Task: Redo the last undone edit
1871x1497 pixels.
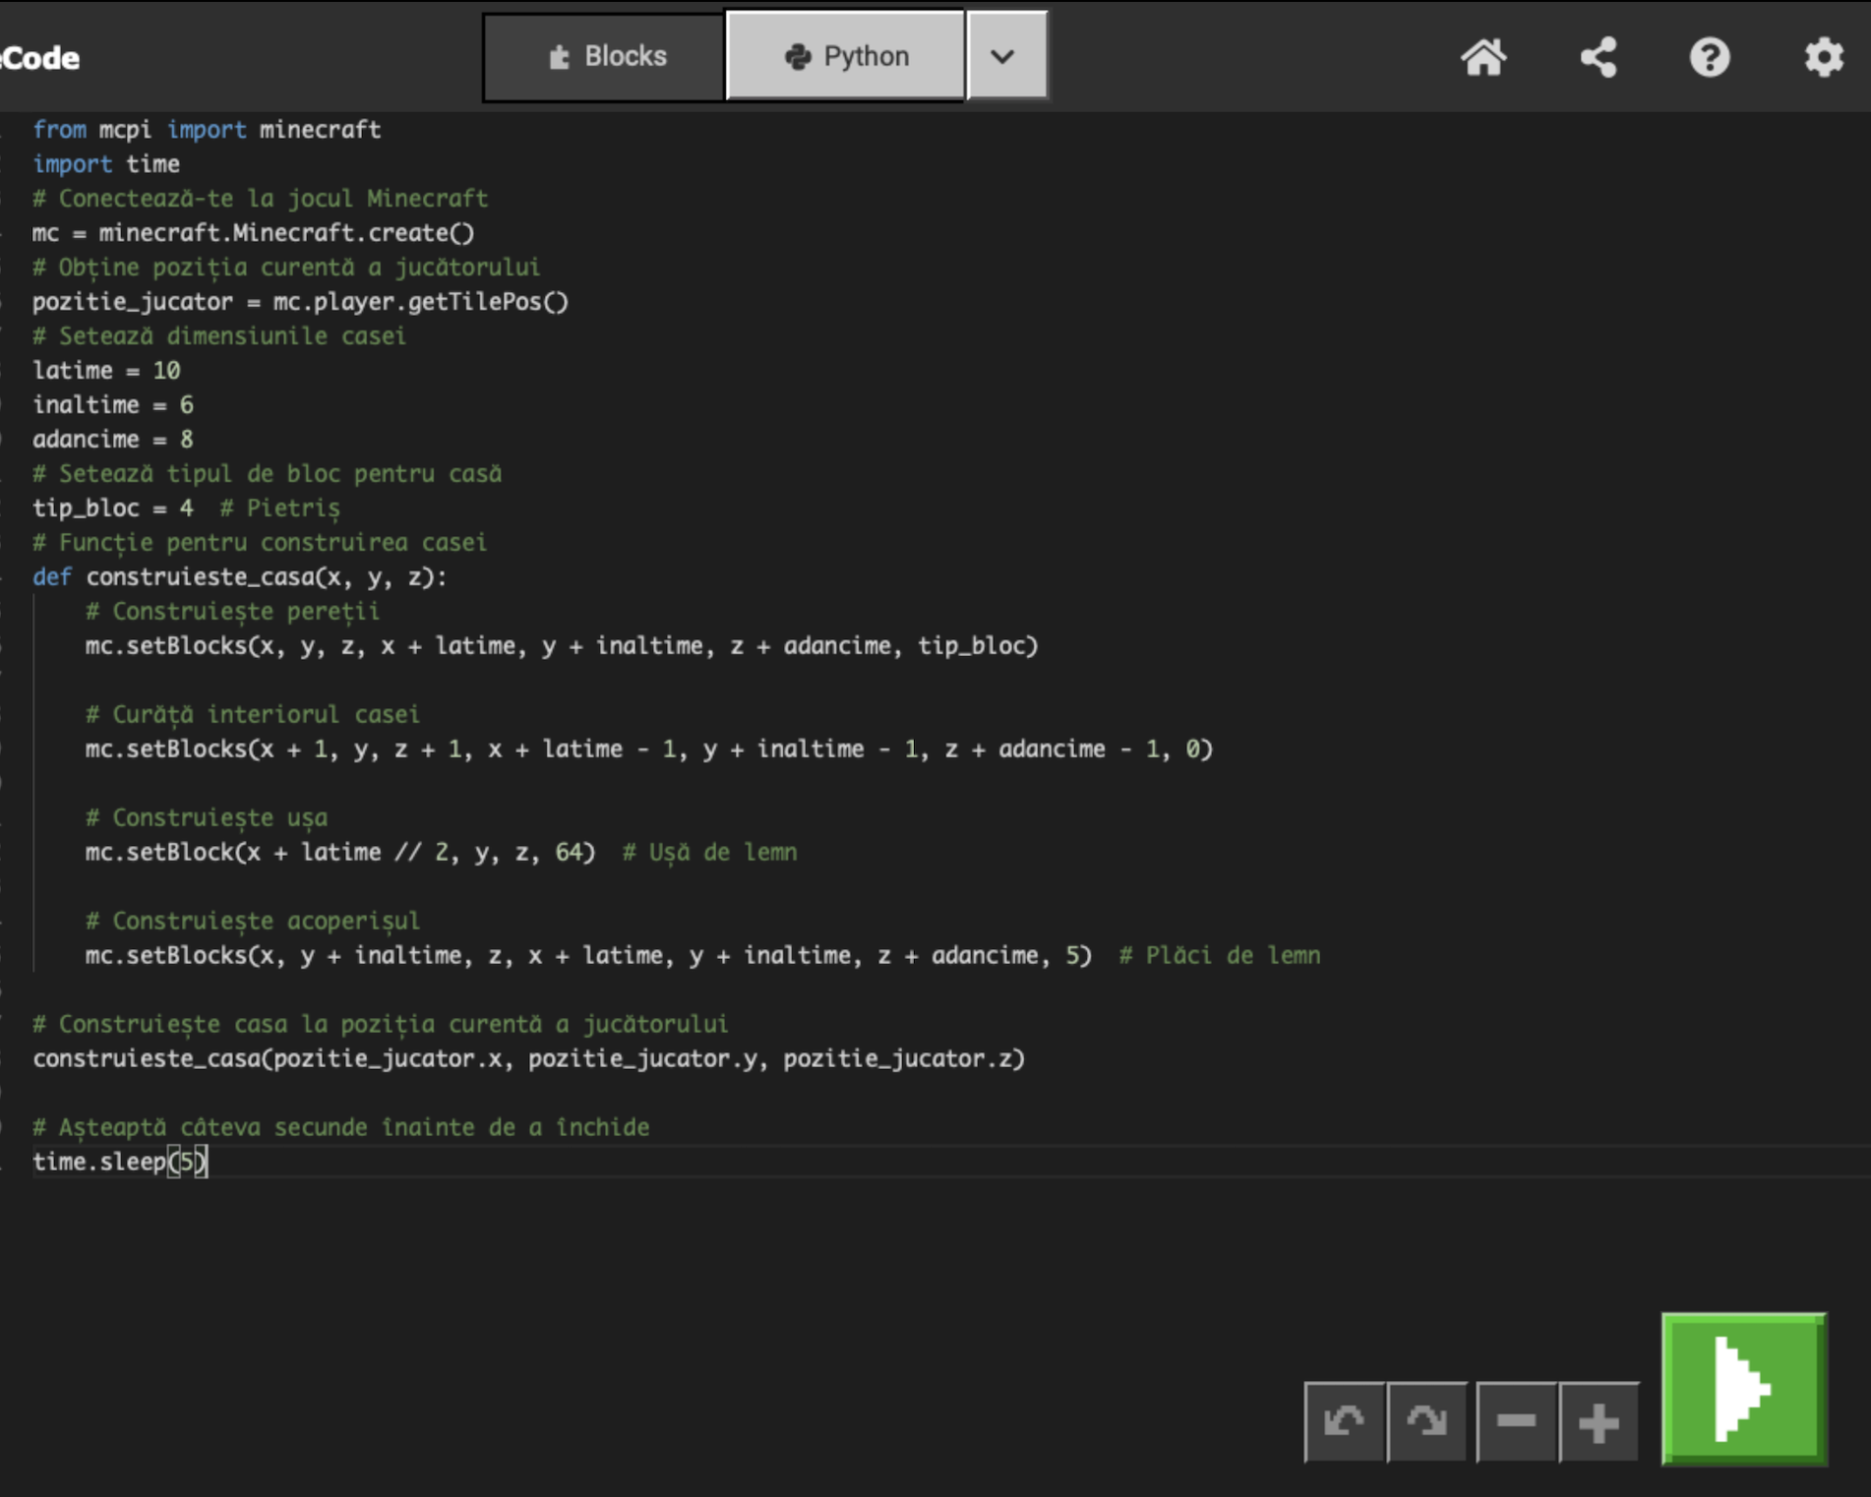Action: 1426,1421
